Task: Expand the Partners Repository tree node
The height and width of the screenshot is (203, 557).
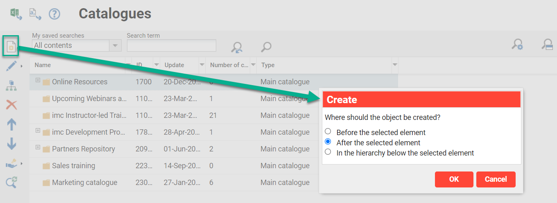Action: pos(38,147)
